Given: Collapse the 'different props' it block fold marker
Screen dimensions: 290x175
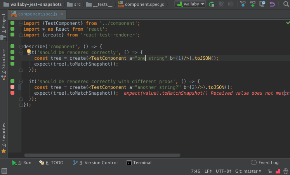Looking at the screenshot, I should pos(21,81).
